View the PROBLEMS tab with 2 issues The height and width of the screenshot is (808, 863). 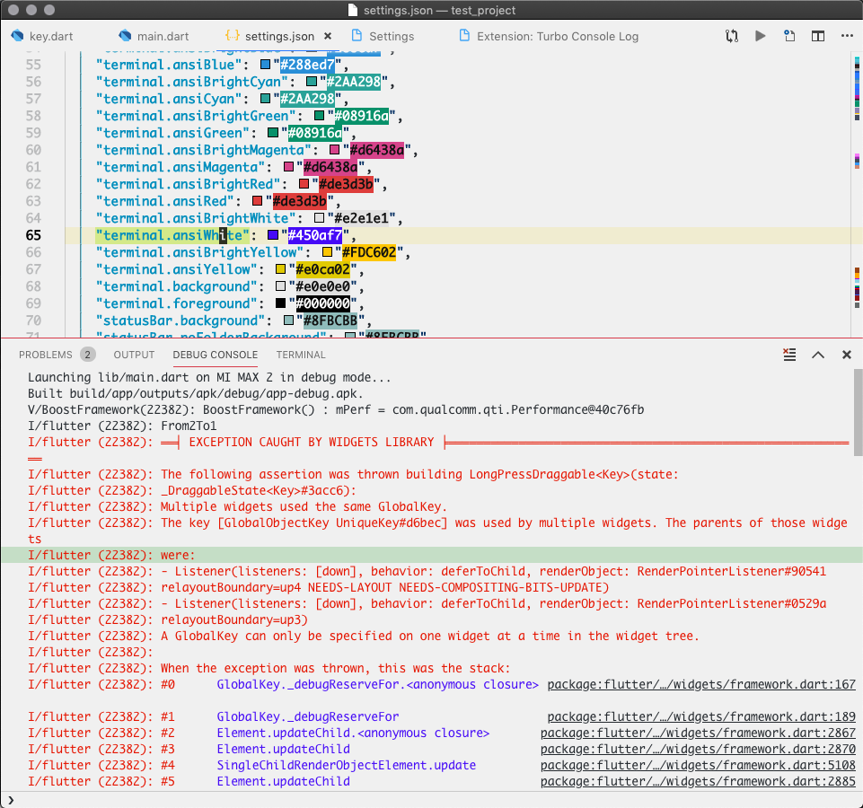[45, 355]
